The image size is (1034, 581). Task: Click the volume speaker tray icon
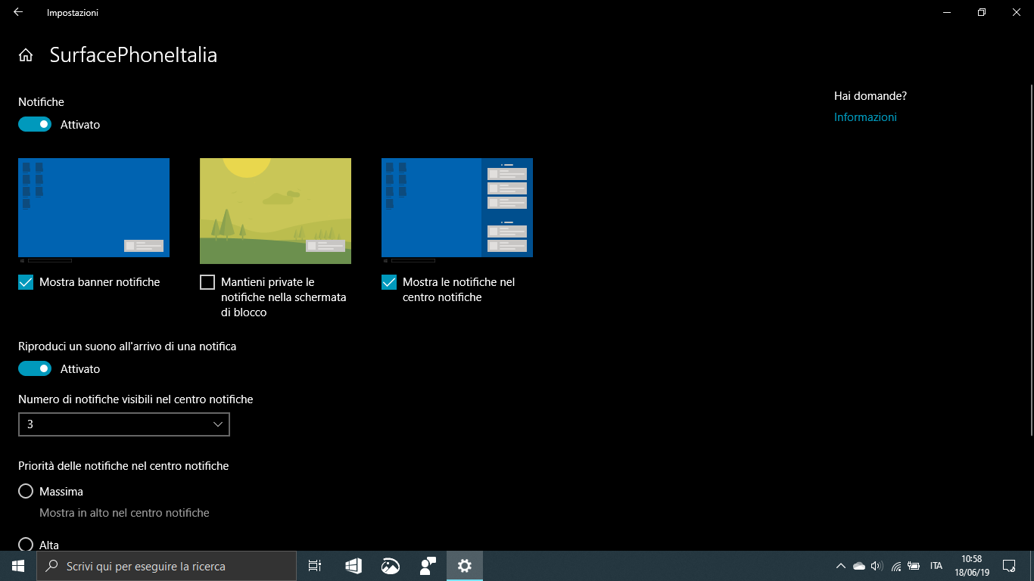(877, 566)
